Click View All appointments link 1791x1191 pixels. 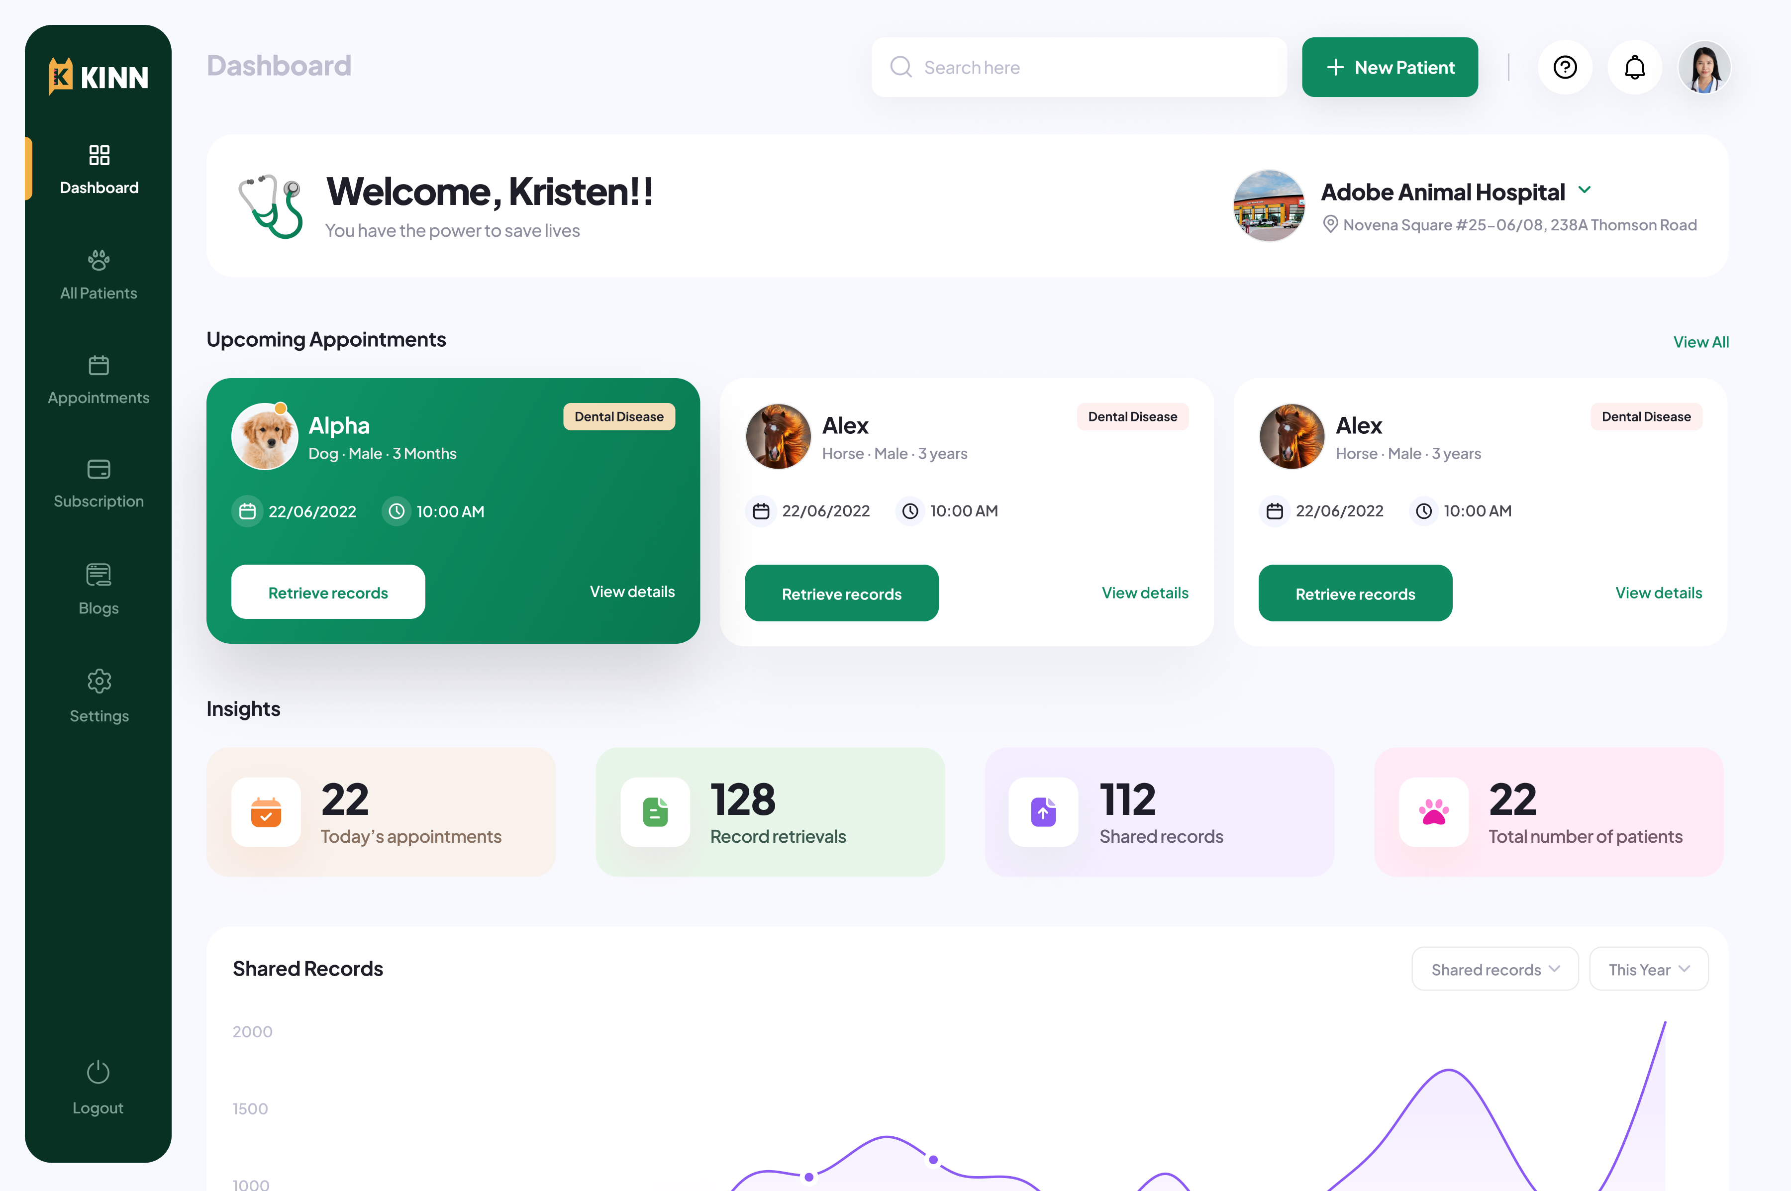1700,342
